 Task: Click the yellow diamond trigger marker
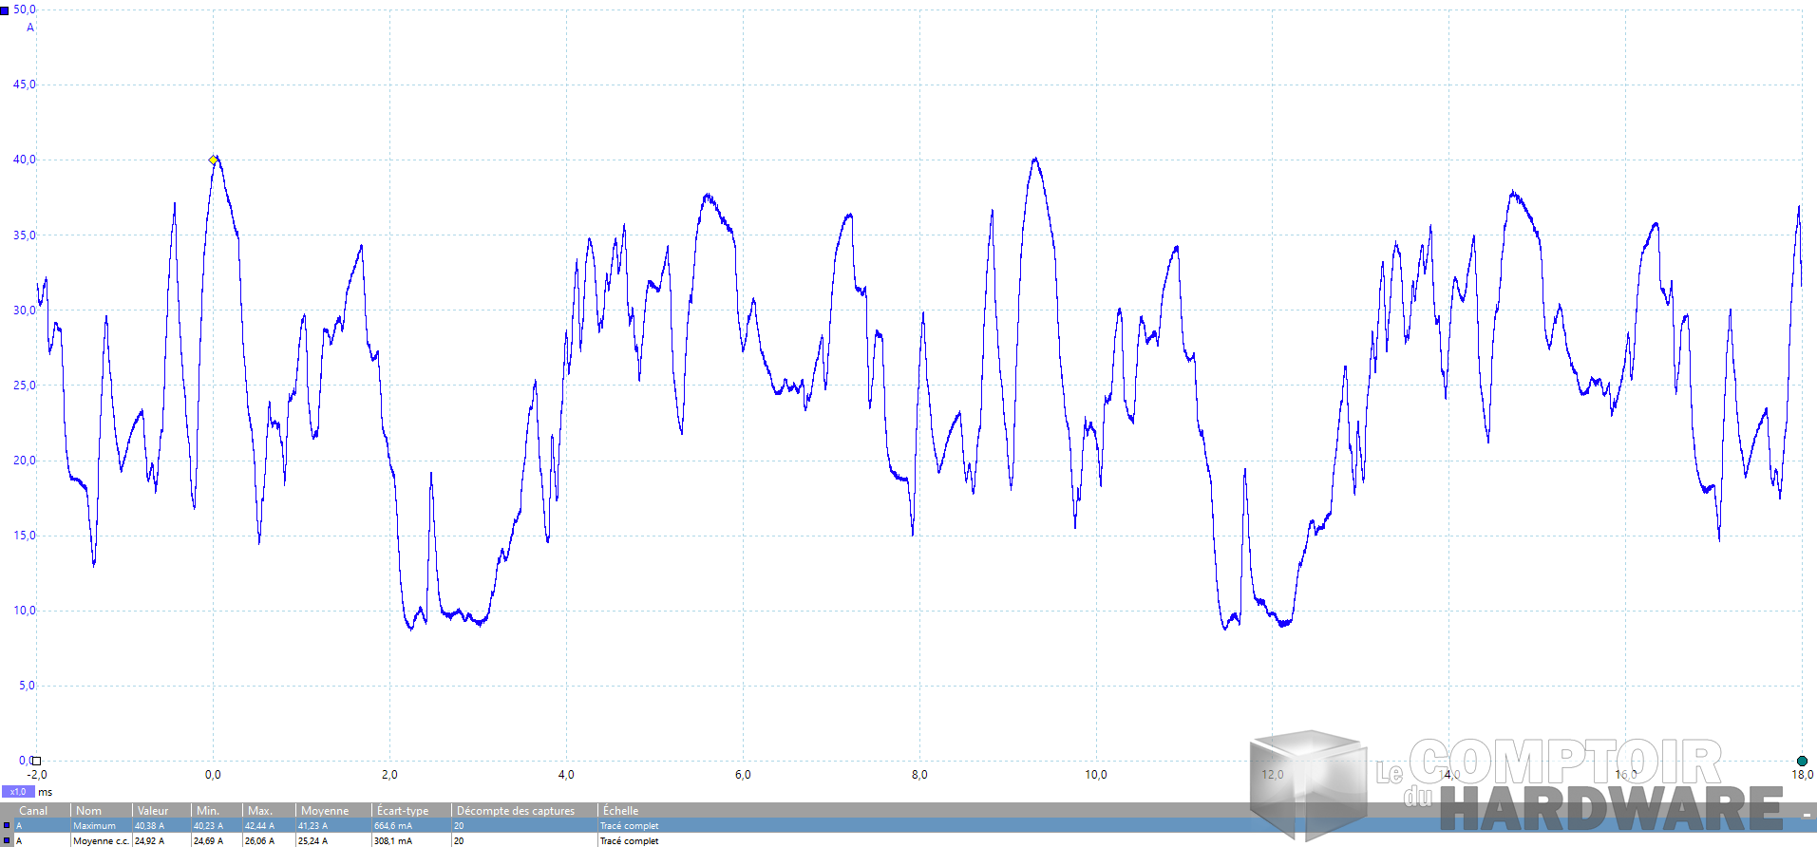[214, 160]
